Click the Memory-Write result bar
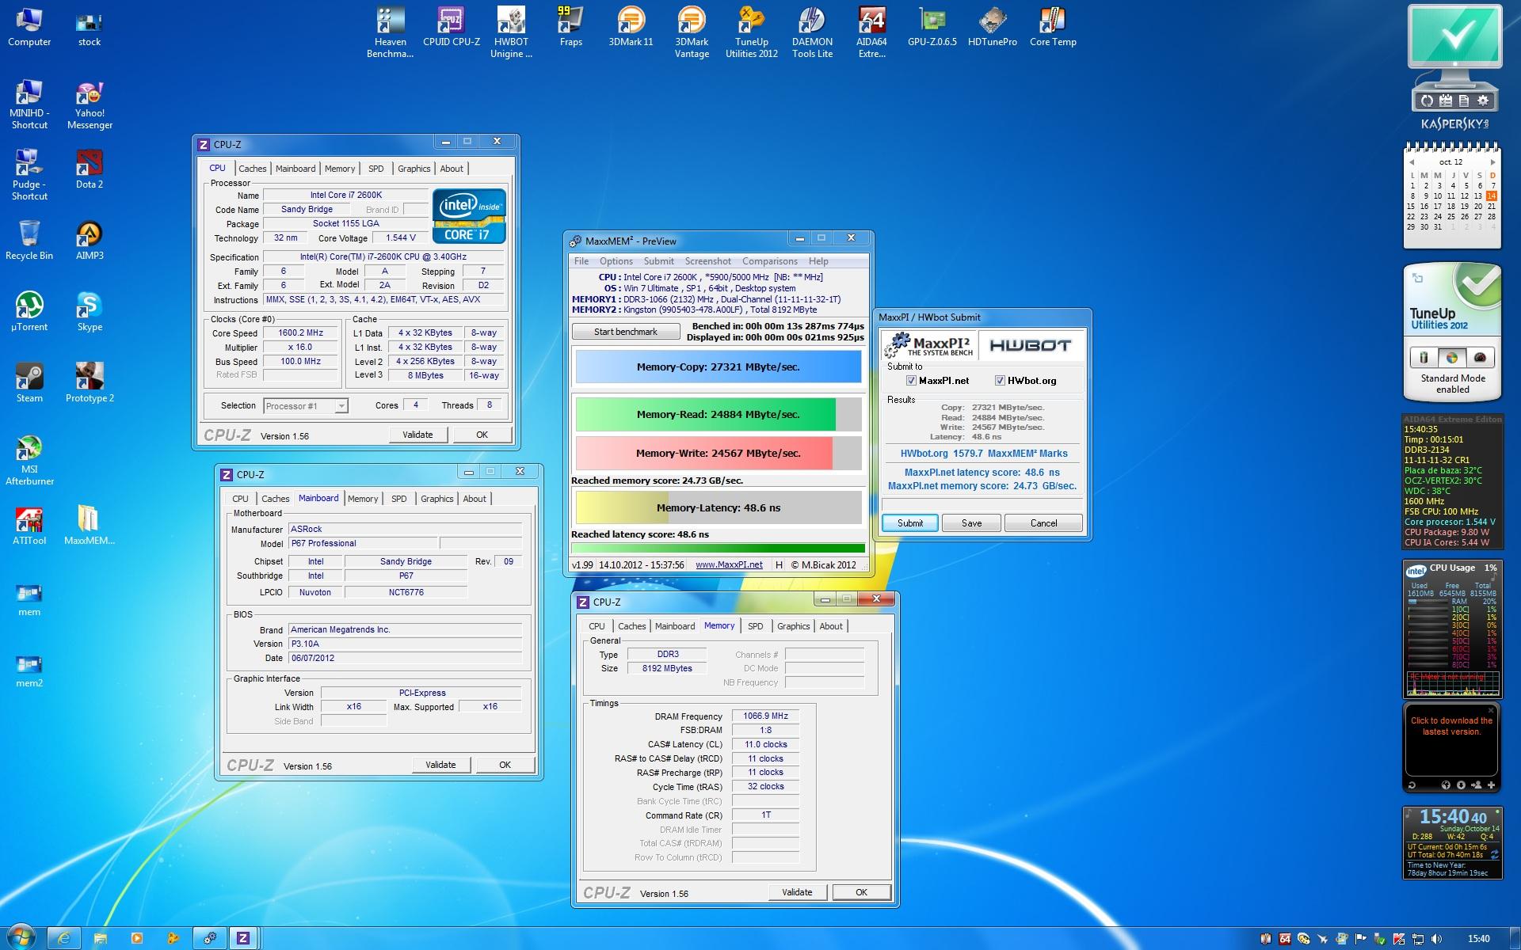Viewport: 1521px width, 950px height. (x=718, y=453)
